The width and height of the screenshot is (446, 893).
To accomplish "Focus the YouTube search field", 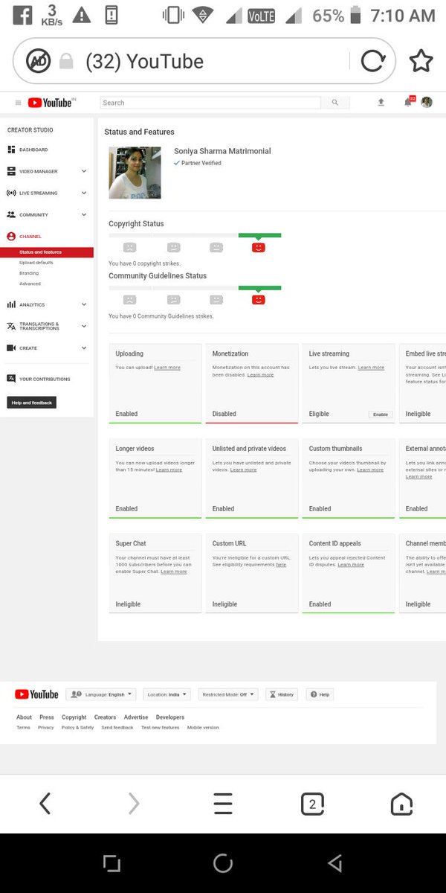I will (x=211, y=103).
